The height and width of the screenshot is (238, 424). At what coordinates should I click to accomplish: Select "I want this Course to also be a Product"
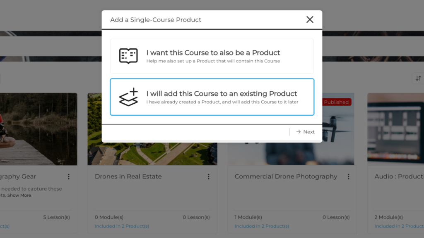tap(212, 56)
